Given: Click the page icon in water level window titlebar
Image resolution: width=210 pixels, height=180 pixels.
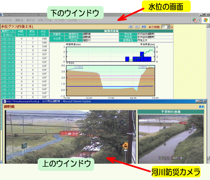Looking at the screenshot, I should pyautogui.click(x=2, y=15).
